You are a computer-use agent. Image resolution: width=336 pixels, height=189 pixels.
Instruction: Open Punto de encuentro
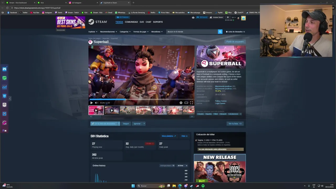tap(235, 41)
